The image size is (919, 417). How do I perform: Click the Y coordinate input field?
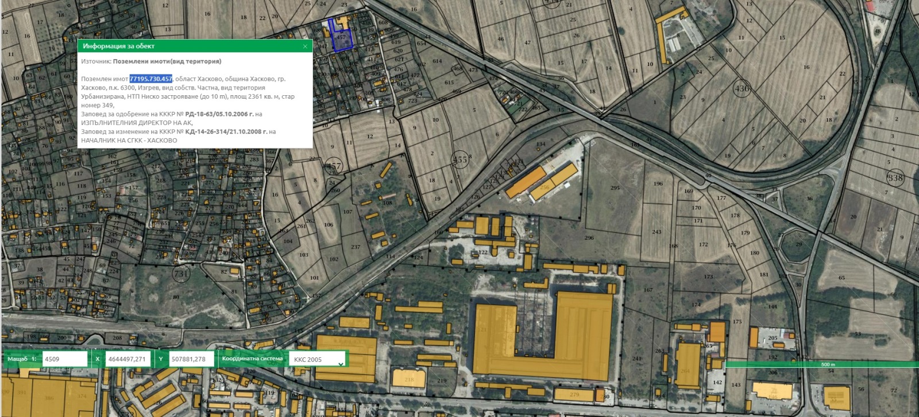click(x=191, y=359)
